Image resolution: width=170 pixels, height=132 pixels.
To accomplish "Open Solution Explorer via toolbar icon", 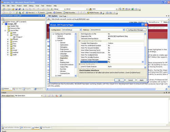I will (x=120, y=9).
